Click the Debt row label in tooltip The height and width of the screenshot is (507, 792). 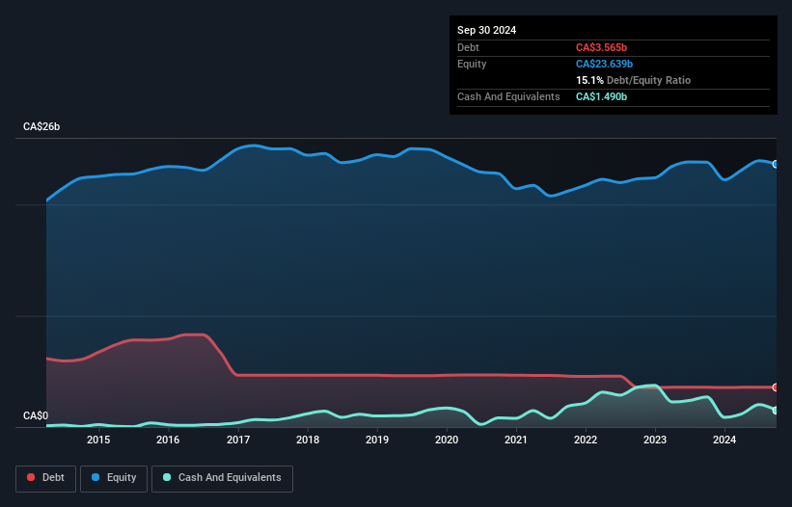coord(468,47)
